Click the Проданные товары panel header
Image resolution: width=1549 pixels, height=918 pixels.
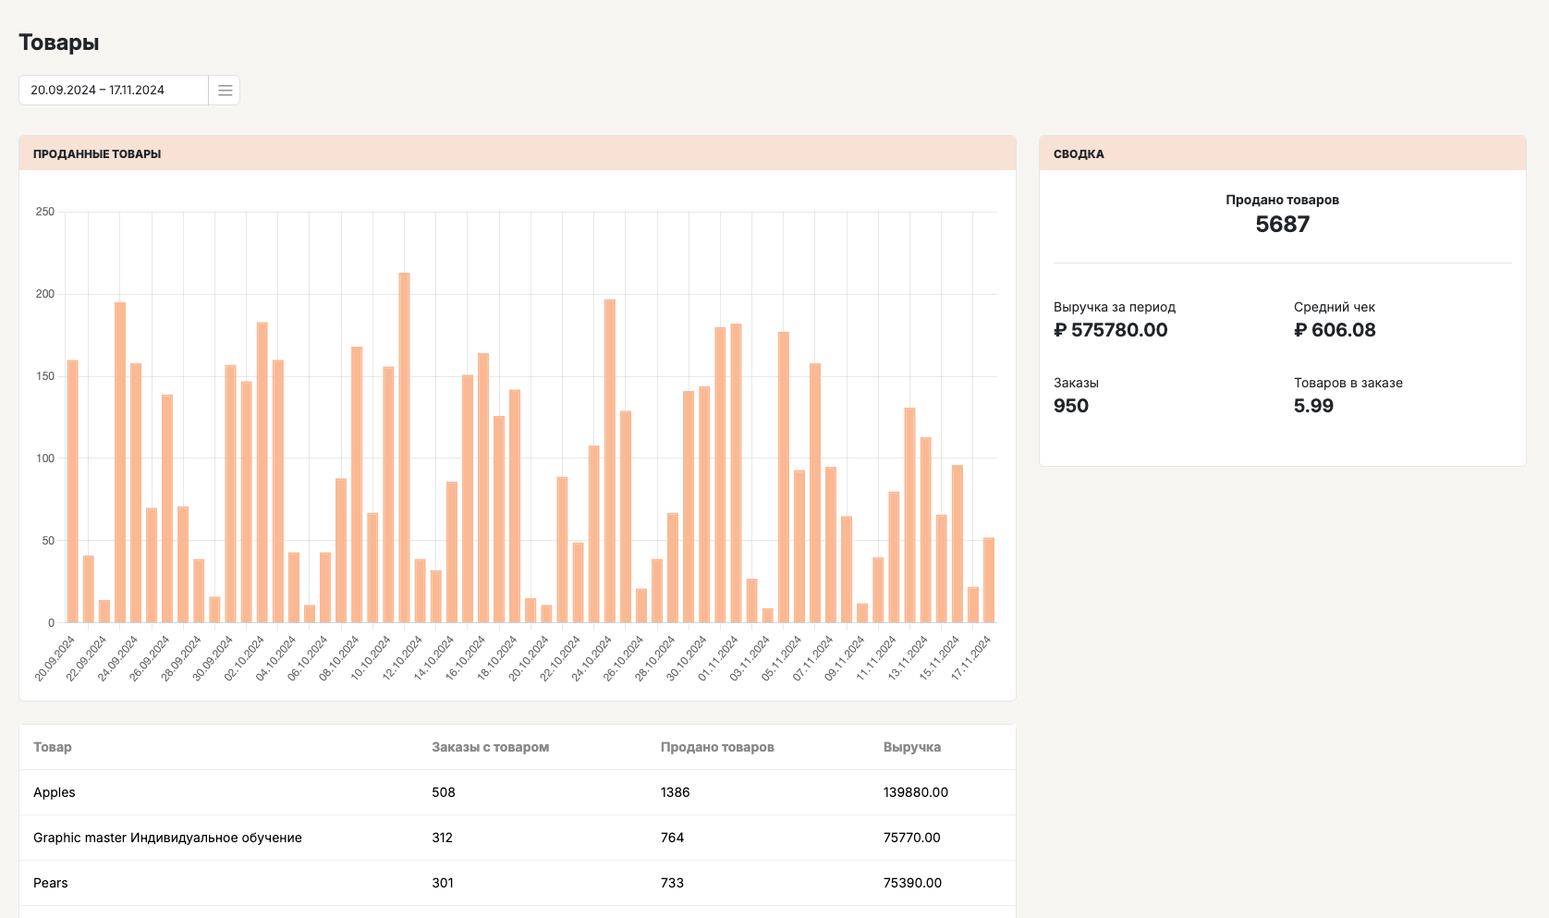[x=97, y=154]
